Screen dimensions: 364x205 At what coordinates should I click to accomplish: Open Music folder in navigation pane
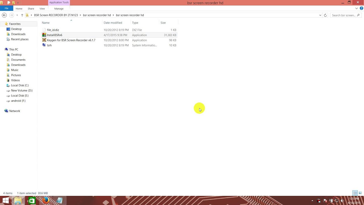pyautogui.click(x=15, y=70)
